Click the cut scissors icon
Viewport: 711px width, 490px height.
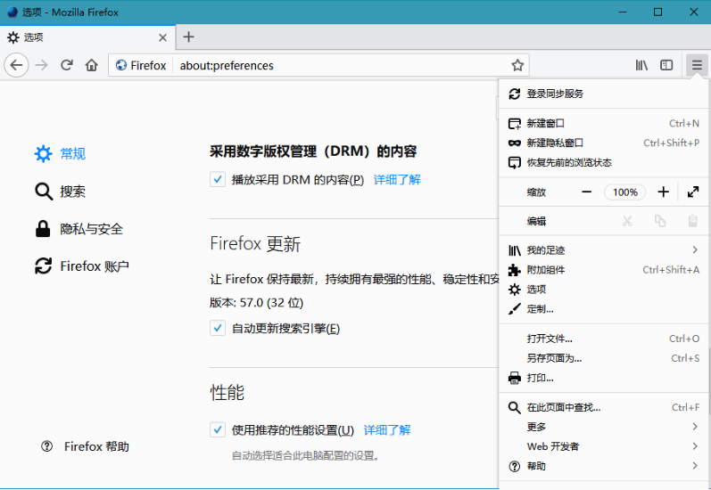point(627,221)
